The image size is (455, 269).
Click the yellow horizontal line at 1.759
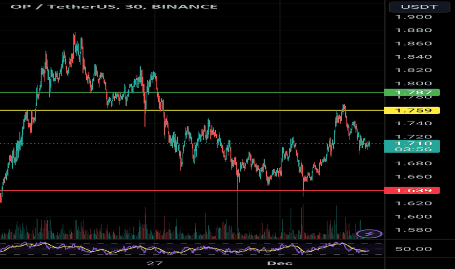192,111
